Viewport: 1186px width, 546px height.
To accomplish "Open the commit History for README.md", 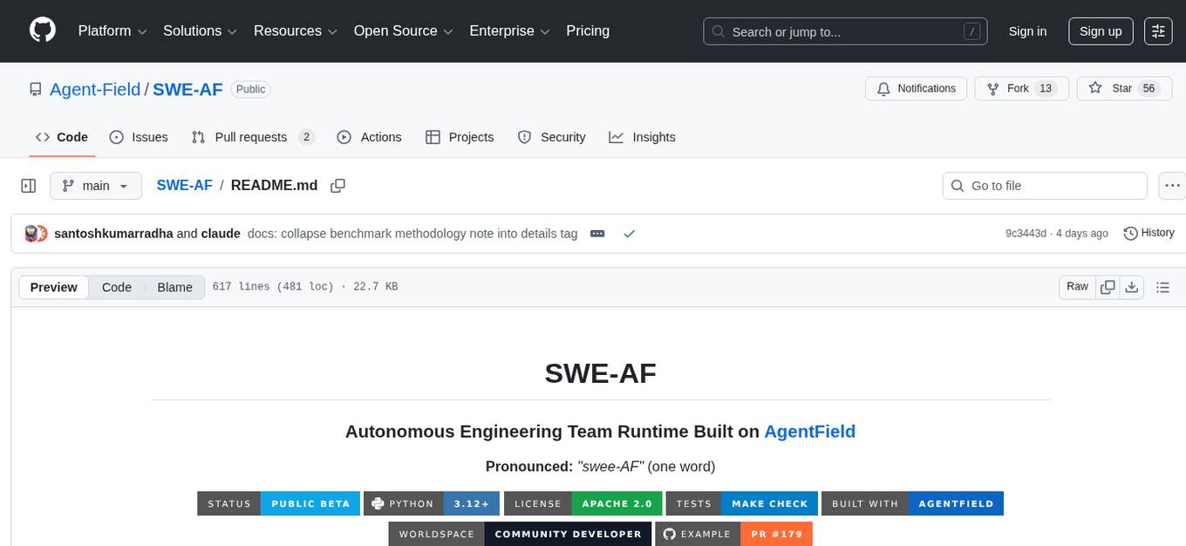I will 1149,233.
